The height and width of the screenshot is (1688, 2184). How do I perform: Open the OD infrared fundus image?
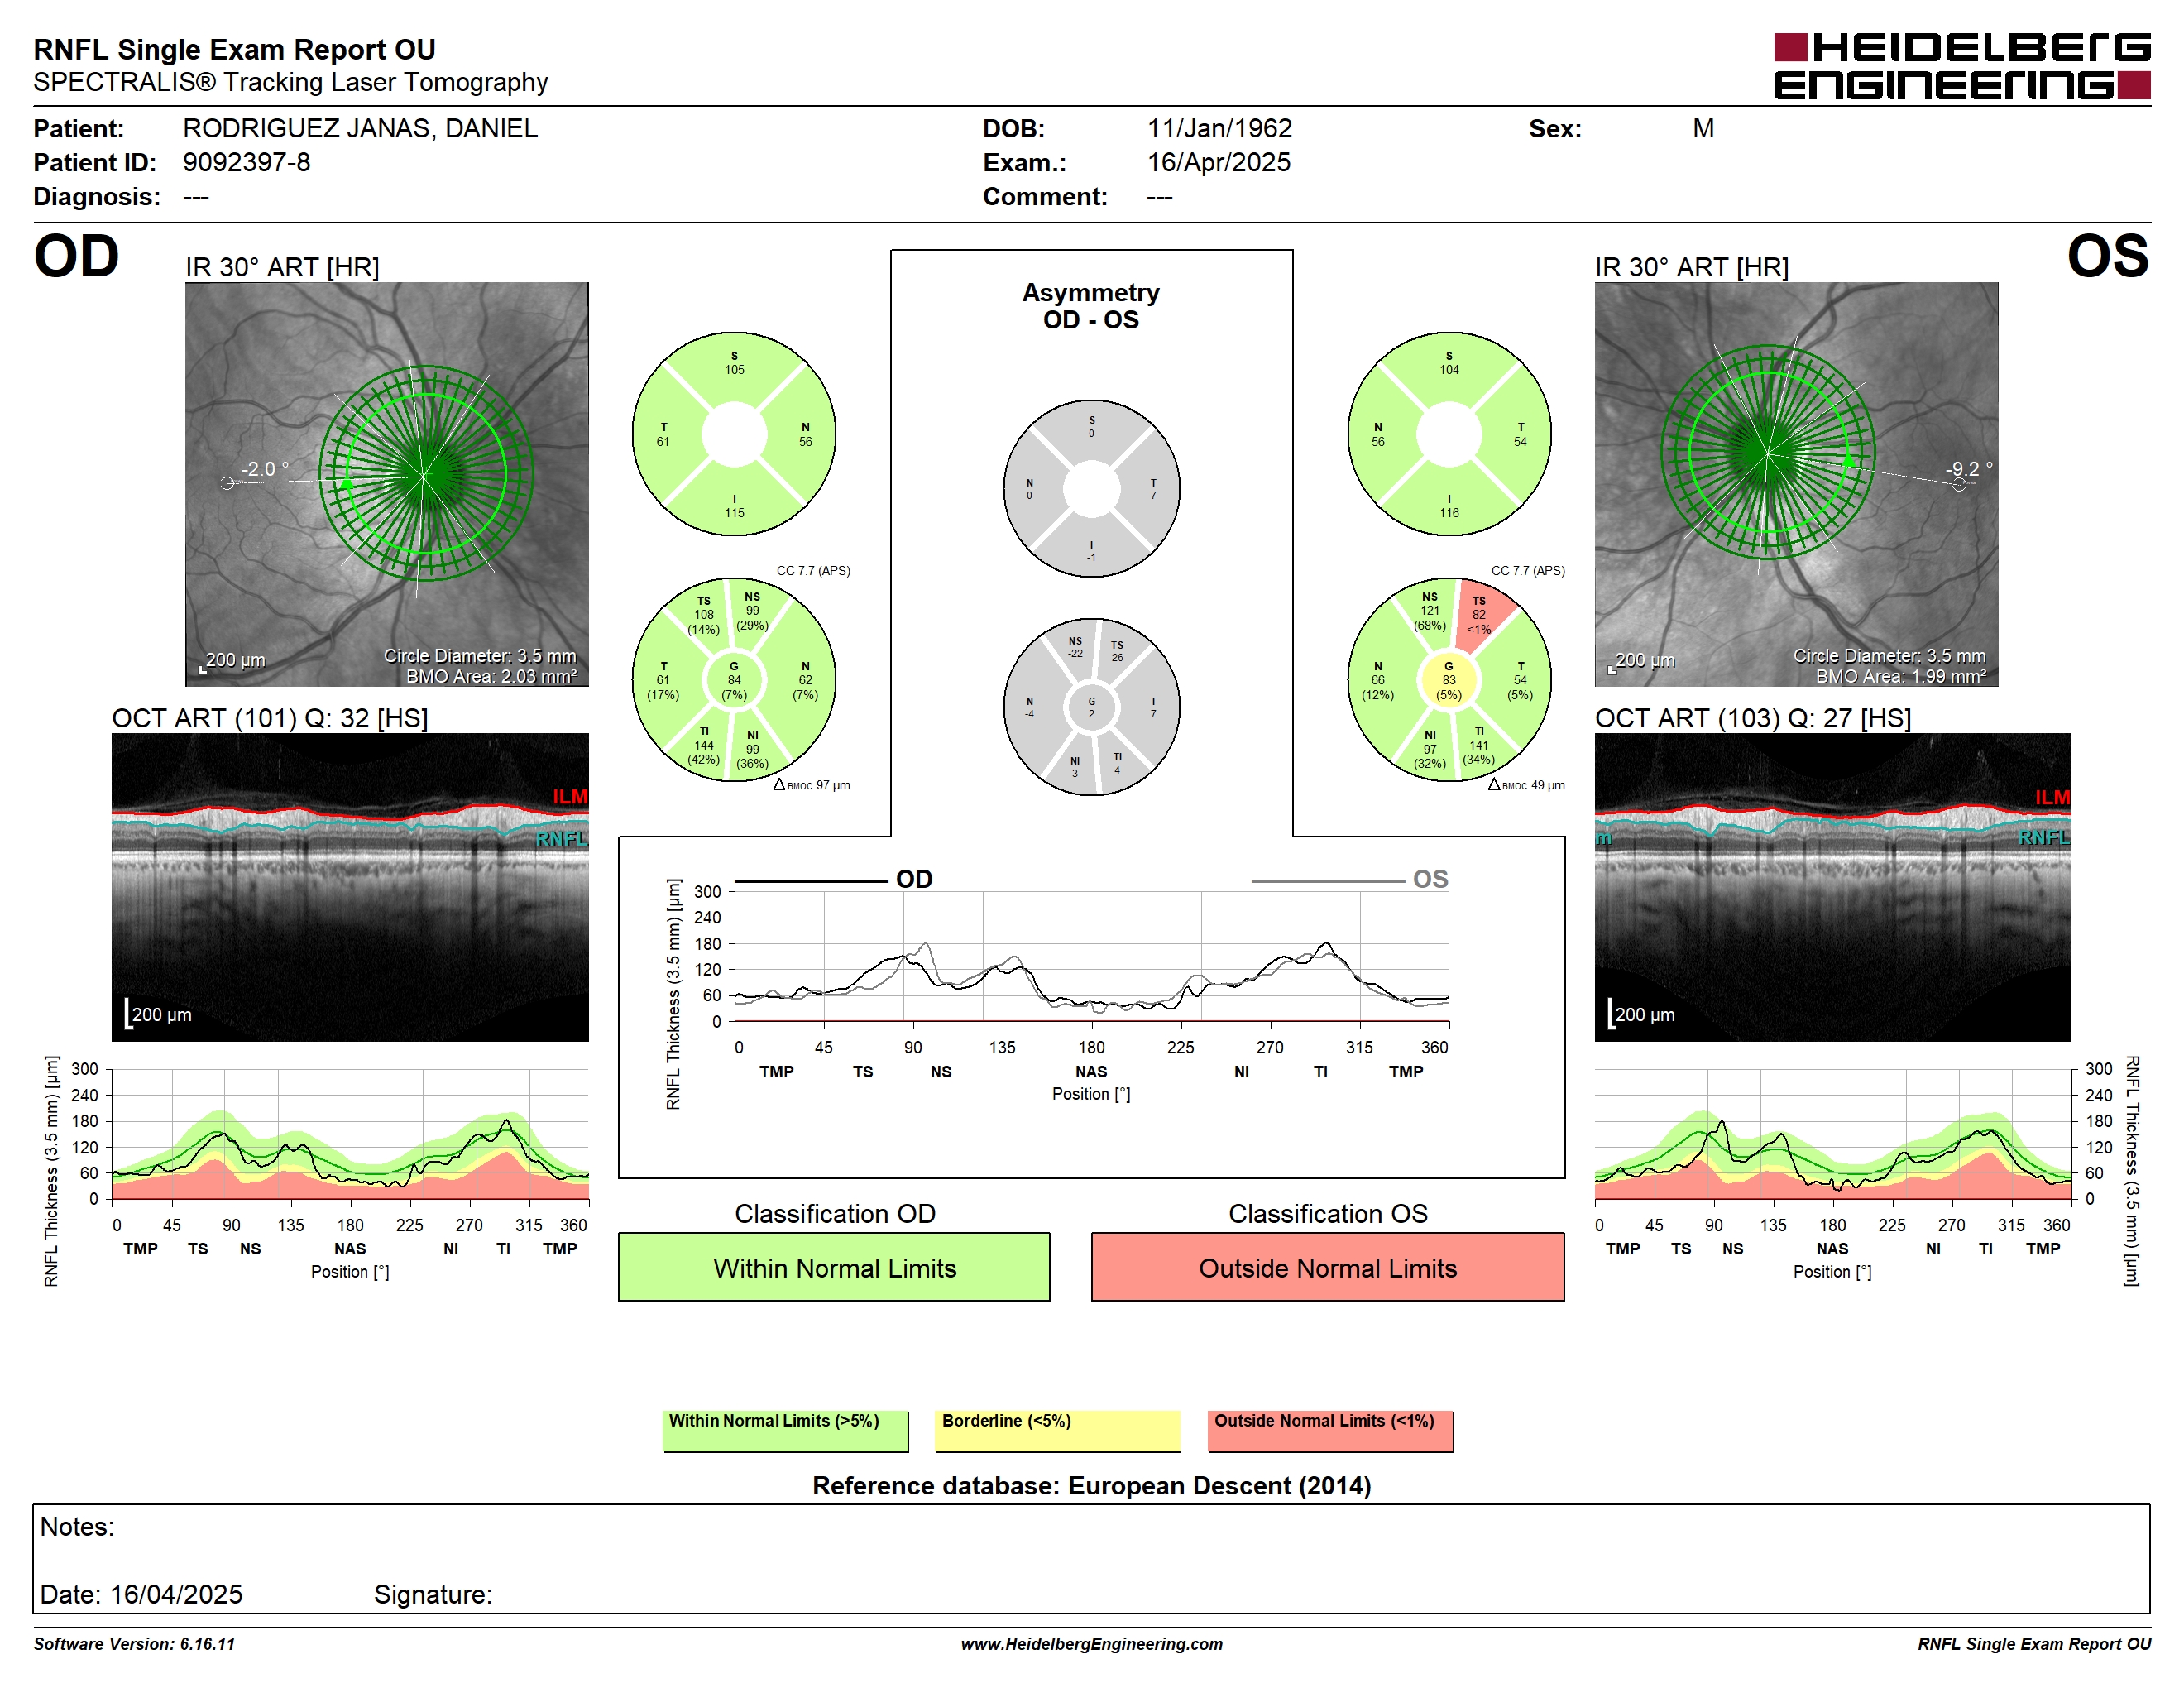pyautogui.click(x=387, y=484)
